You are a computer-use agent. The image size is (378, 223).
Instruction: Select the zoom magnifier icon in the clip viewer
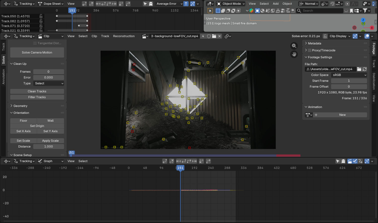294,46
